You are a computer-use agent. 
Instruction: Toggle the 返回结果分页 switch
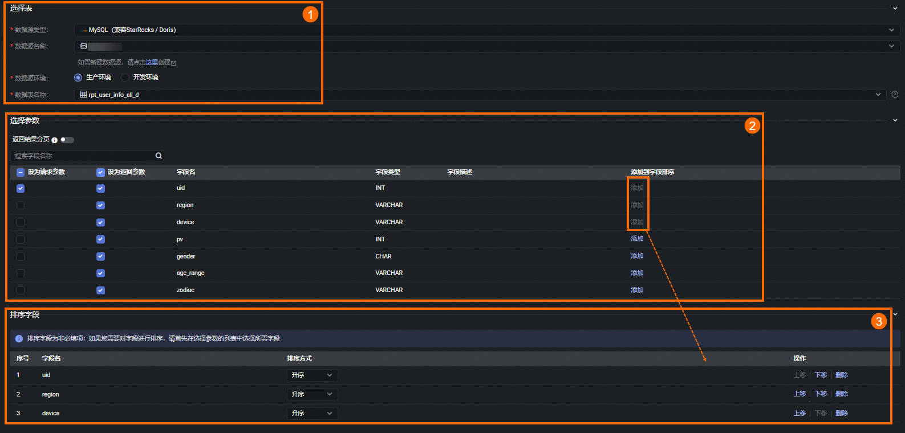tap(67, 140)
